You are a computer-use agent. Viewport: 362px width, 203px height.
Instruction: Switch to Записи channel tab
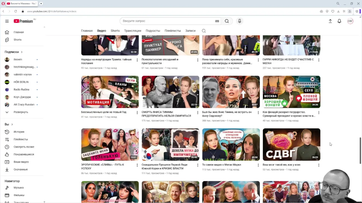(190, 31)
